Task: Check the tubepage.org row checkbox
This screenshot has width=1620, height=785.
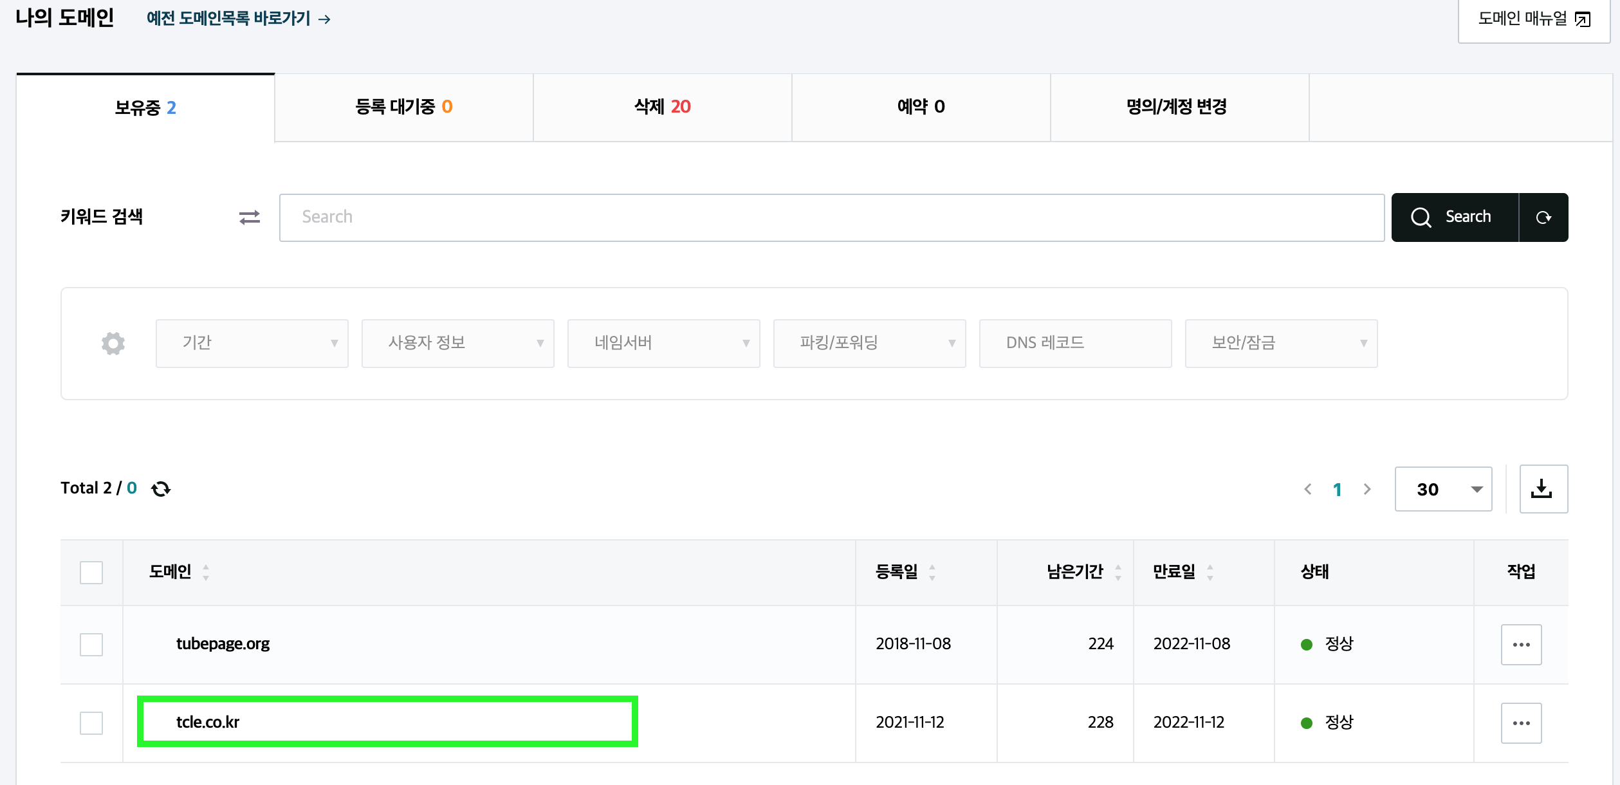Action: pyautogui.click(x=91, y=645)
